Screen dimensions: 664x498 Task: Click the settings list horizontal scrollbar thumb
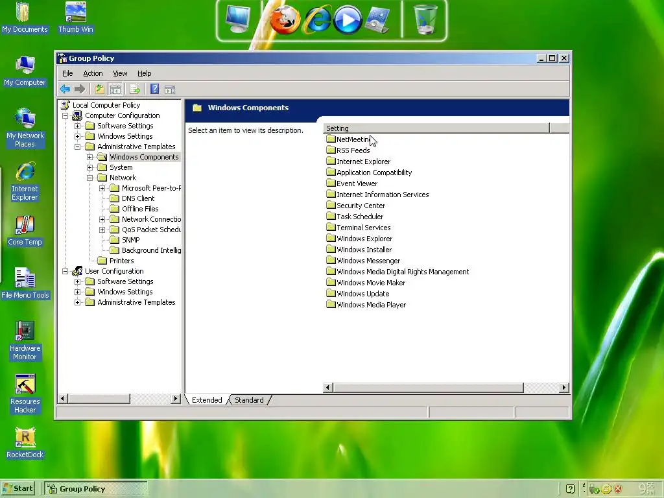[428, 388]
